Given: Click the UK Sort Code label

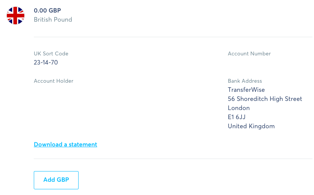Looking at the screenshot, I should point(51,53).
